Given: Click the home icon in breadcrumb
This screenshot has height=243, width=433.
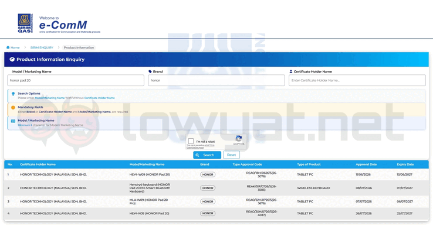Looking at the screenshot, I should click(x=8, y=47).
